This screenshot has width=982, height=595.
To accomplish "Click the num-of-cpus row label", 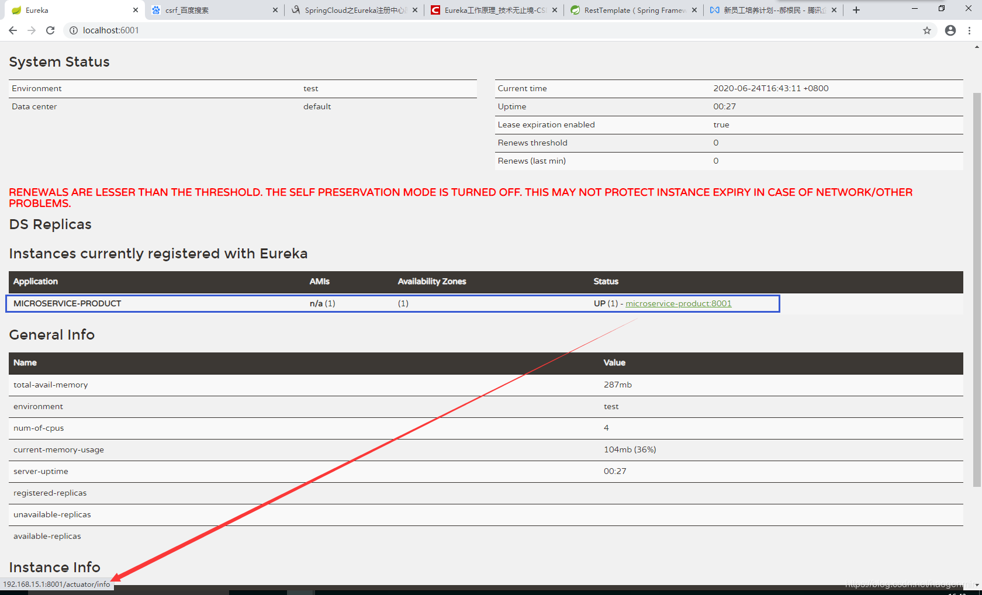I will point(39,428).
